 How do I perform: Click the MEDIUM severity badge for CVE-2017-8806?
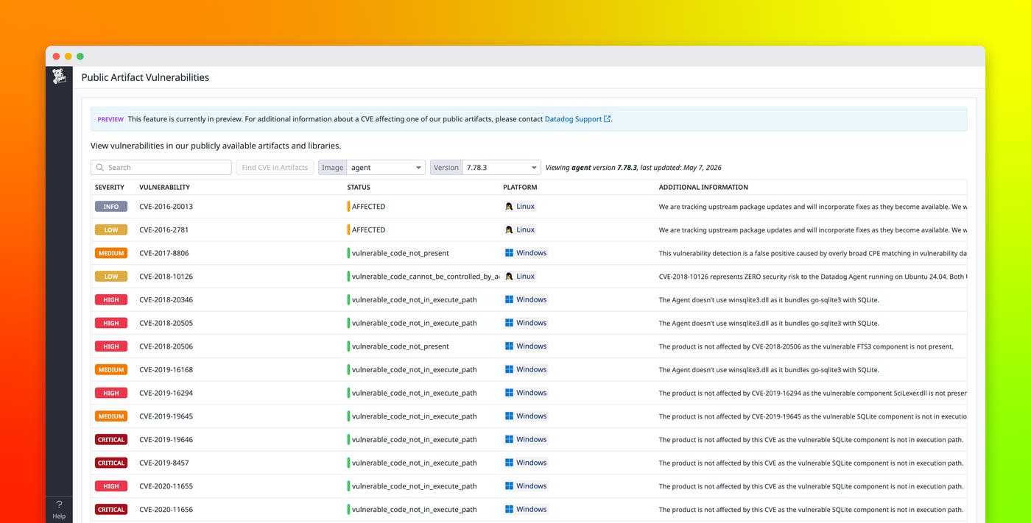pos(111,253)
